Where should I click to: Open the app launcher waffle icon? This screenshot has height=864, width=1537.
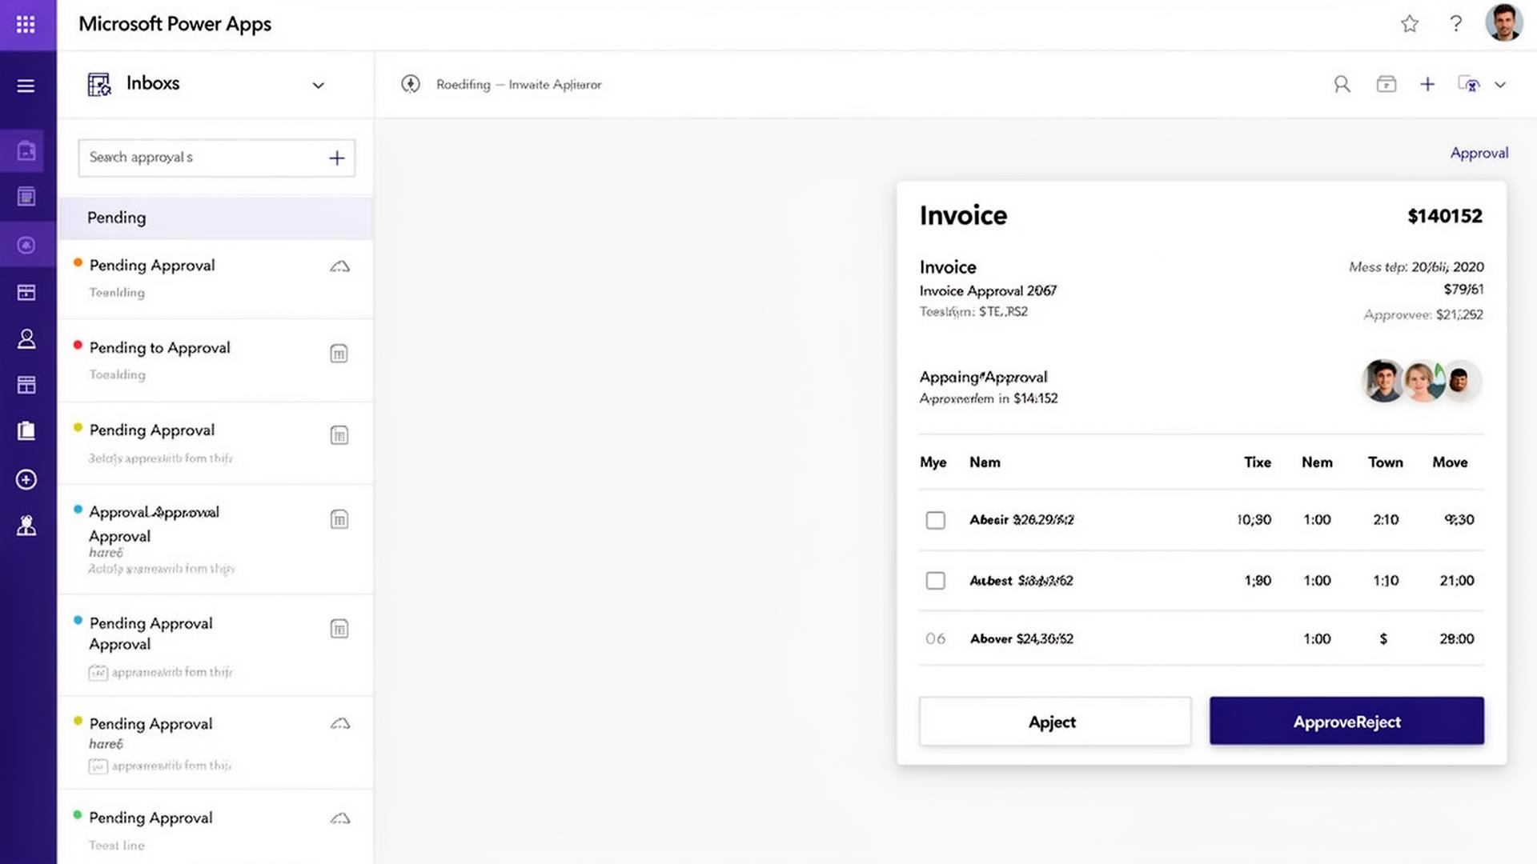(x=26, y=25)
